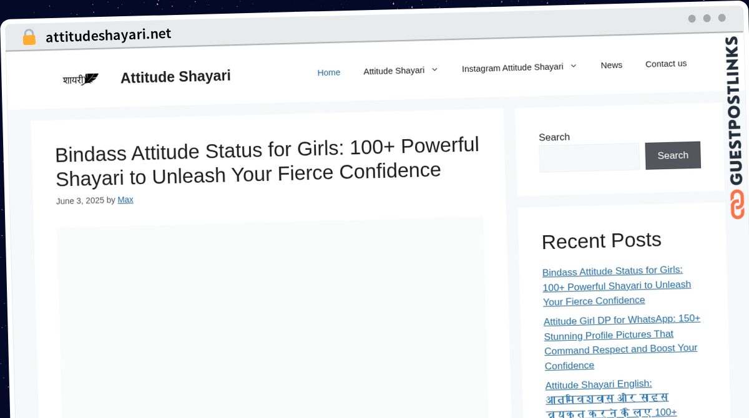This screenshot has width=749, height=418.
Task: Click the Search input field
Action: click(589, 157)
